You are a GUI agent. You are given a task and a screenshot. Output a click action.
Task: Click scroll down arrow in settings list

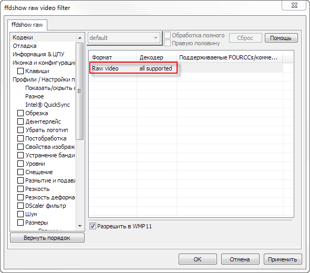tap(80, 226)
